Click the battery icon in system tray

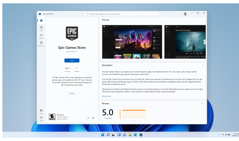coord(229,135)
